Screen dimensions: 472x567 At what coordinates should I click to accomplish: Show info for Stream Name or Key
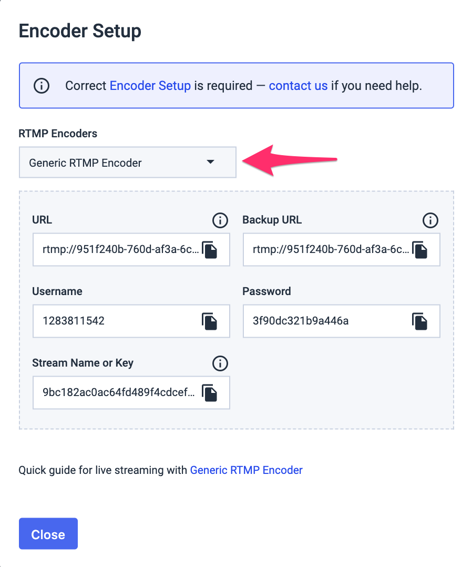pos(220,363)
